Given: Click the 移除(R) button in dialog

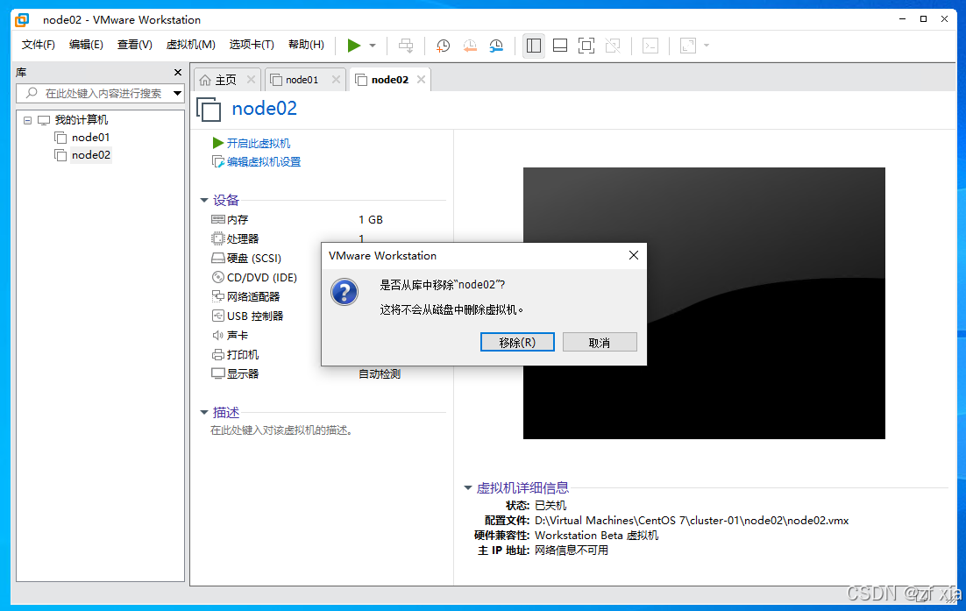Looking at the screenshot, I should (517, 343).
